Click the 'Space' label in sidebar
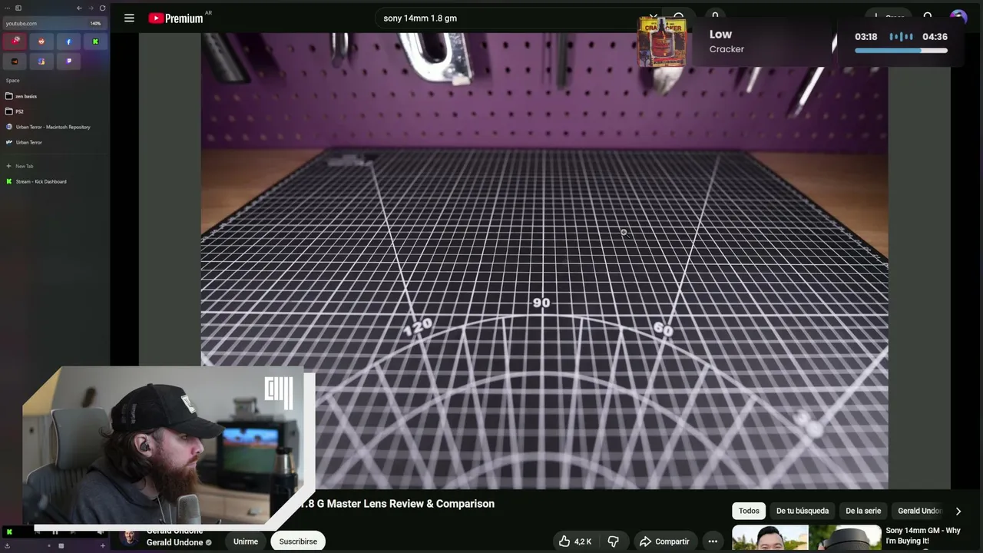Screen dimensions: 983x553 (12, 81)
